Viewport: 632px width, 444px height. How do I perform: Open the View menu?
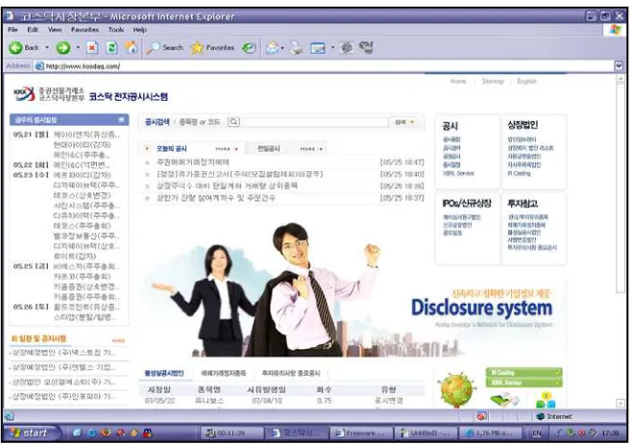[x=55, y=30]
